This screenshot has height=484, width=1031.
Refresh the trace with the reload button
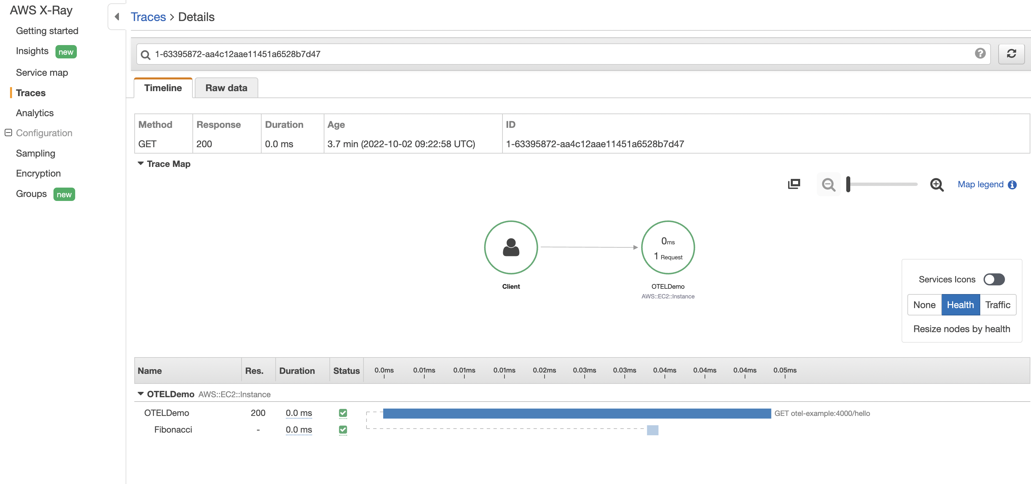point(1011,54)
